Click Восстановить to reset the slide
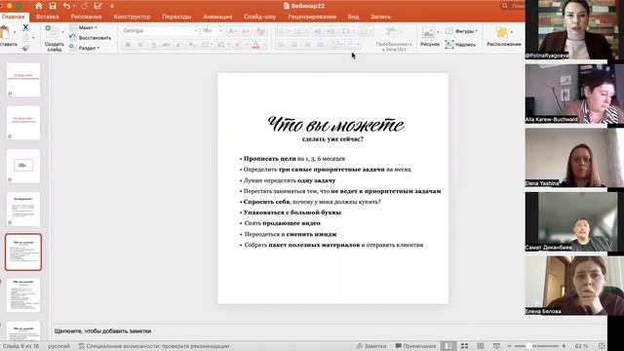 coord(91,38)
